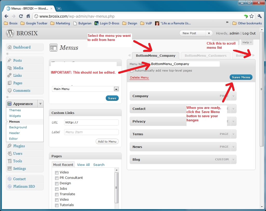The width and height of the screenshot is (266, 211).
Task: Expand the Blog menu item settings
Action: pos(234,159)
